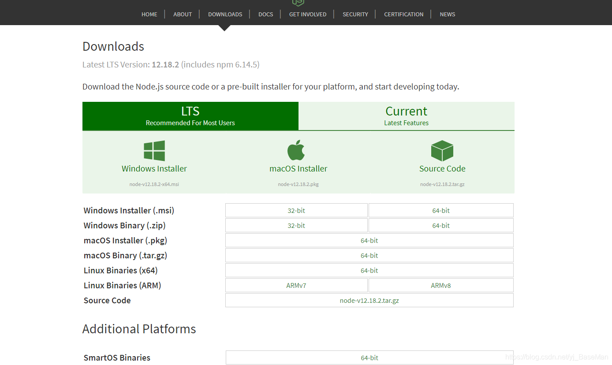Download Linux Binaries (x64) 64-bit

point(369,270)
